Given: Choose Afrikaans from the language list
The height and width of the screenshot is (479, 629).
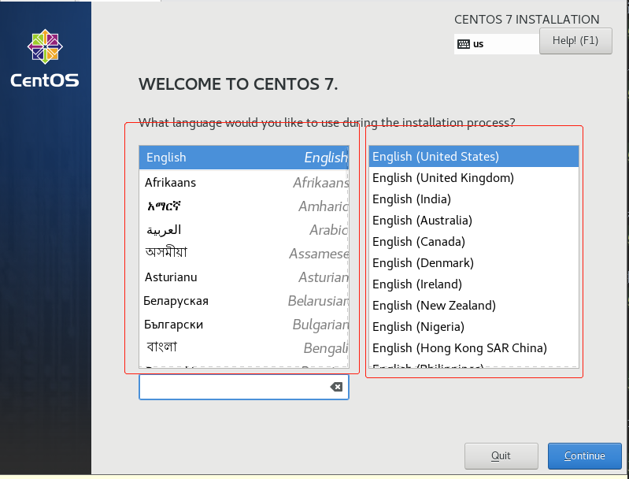Looking at the screenshot, I should (x=244, y=183).
